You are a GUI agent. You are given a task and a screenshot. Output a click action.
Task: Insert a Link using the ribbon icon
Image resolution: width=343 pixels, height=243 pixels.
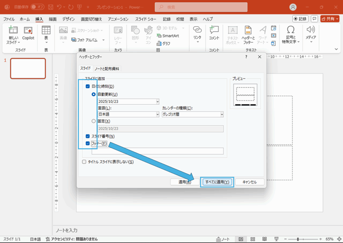point(197,30)
